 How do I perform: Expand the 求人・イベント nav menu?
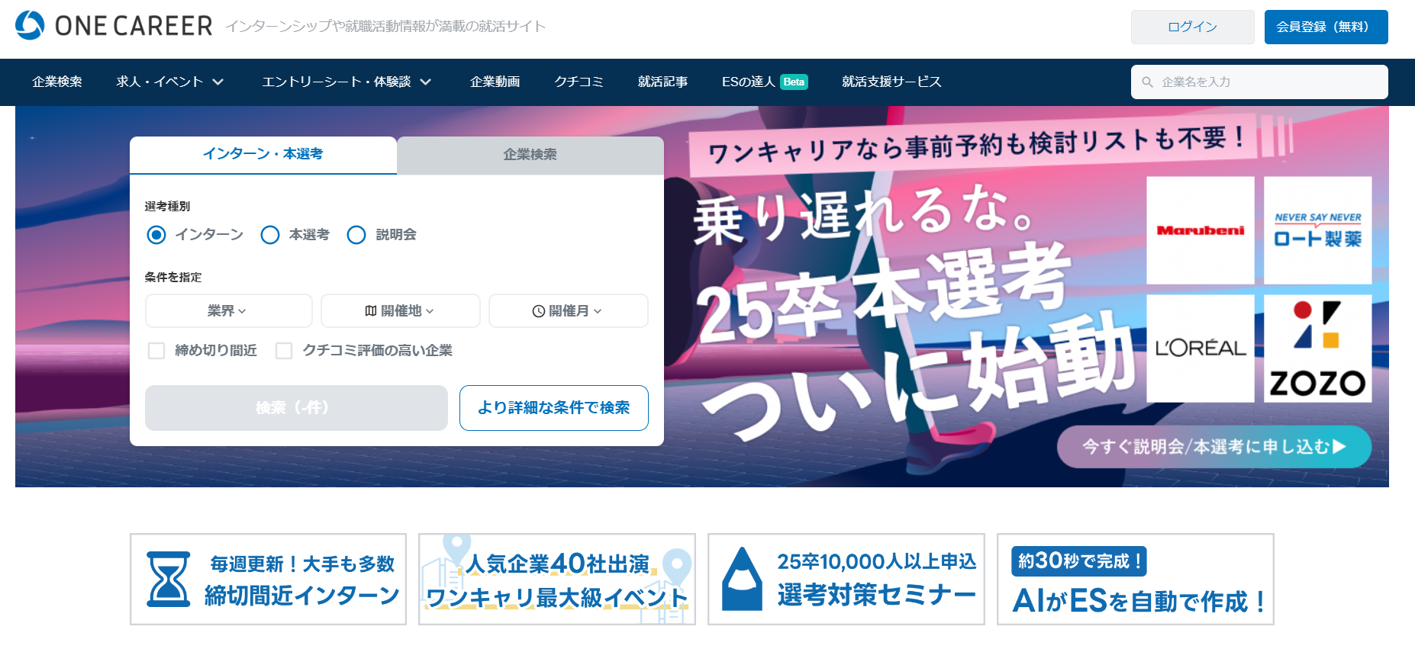tap(169, 82)
